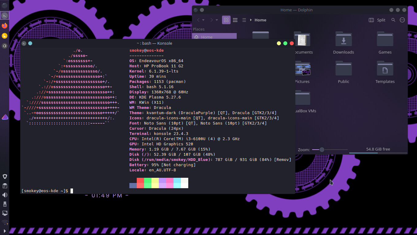The image size is (417, 235).
Task: Open the back history dropdown arrow
Action: click(203, 20)
